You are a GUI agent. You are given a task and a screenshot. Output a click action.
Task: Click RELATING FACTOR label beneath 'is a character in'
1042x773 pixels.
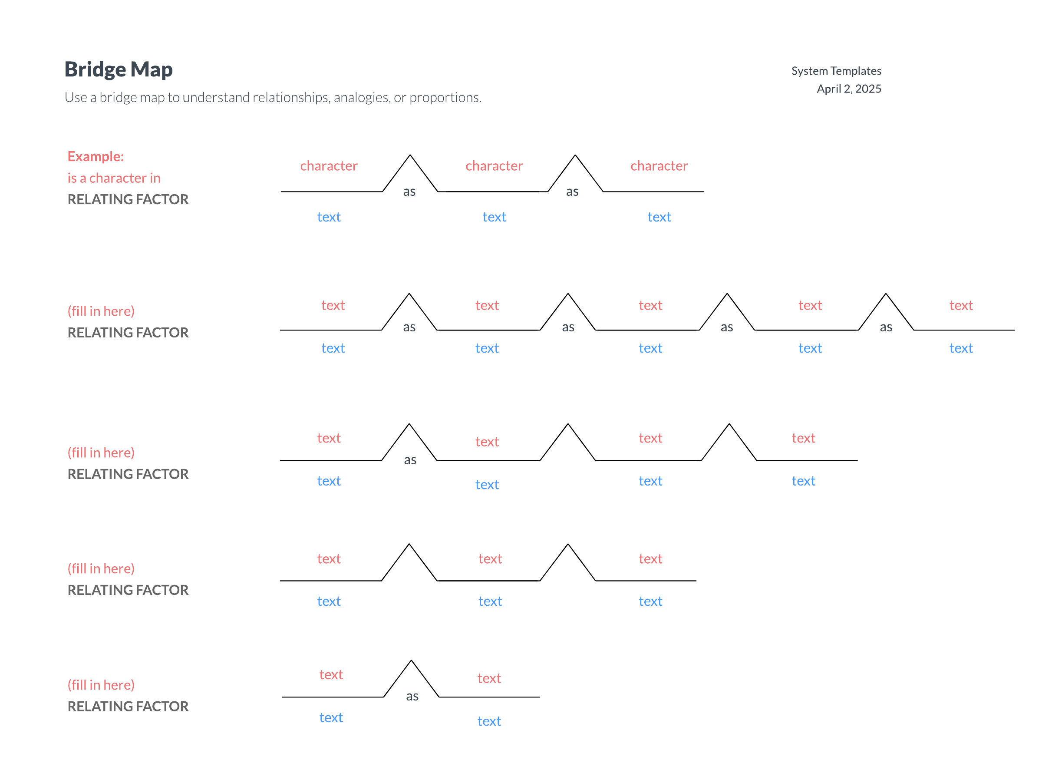coord(128,199)
